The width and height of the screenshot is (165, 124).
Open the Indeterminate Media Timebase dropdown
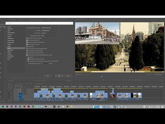(50, 28)
